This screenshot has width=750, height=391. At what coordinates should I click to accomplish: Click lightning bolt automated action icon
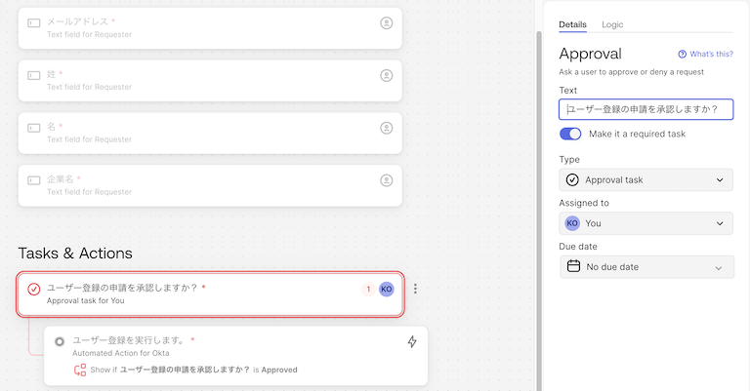[x=412, y=341]
